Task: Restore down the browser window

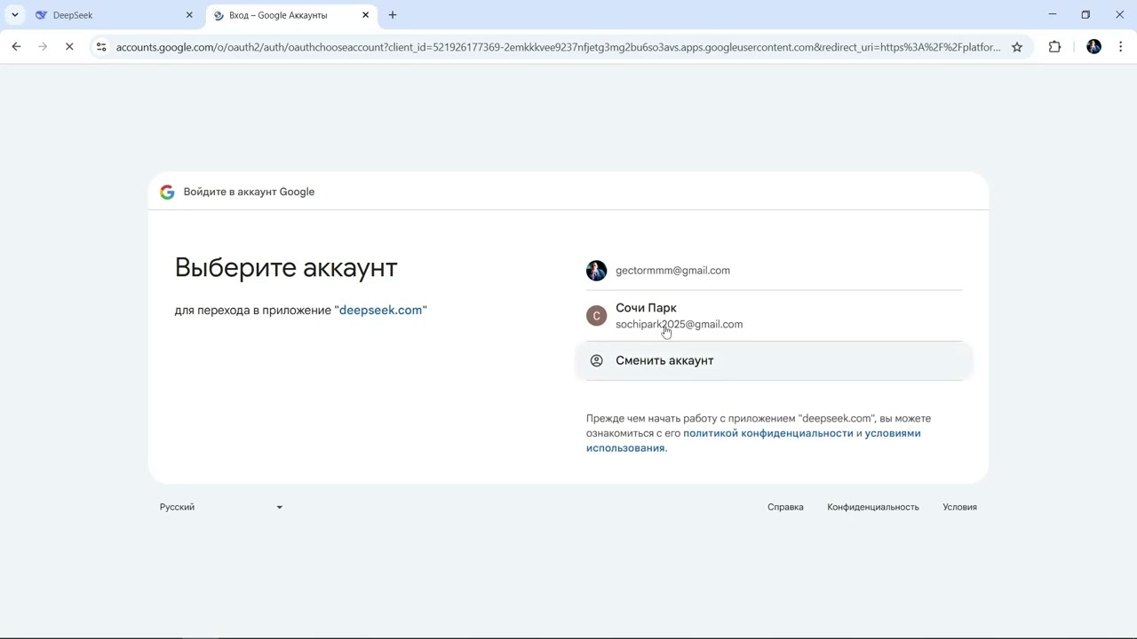Action: 1085,15
